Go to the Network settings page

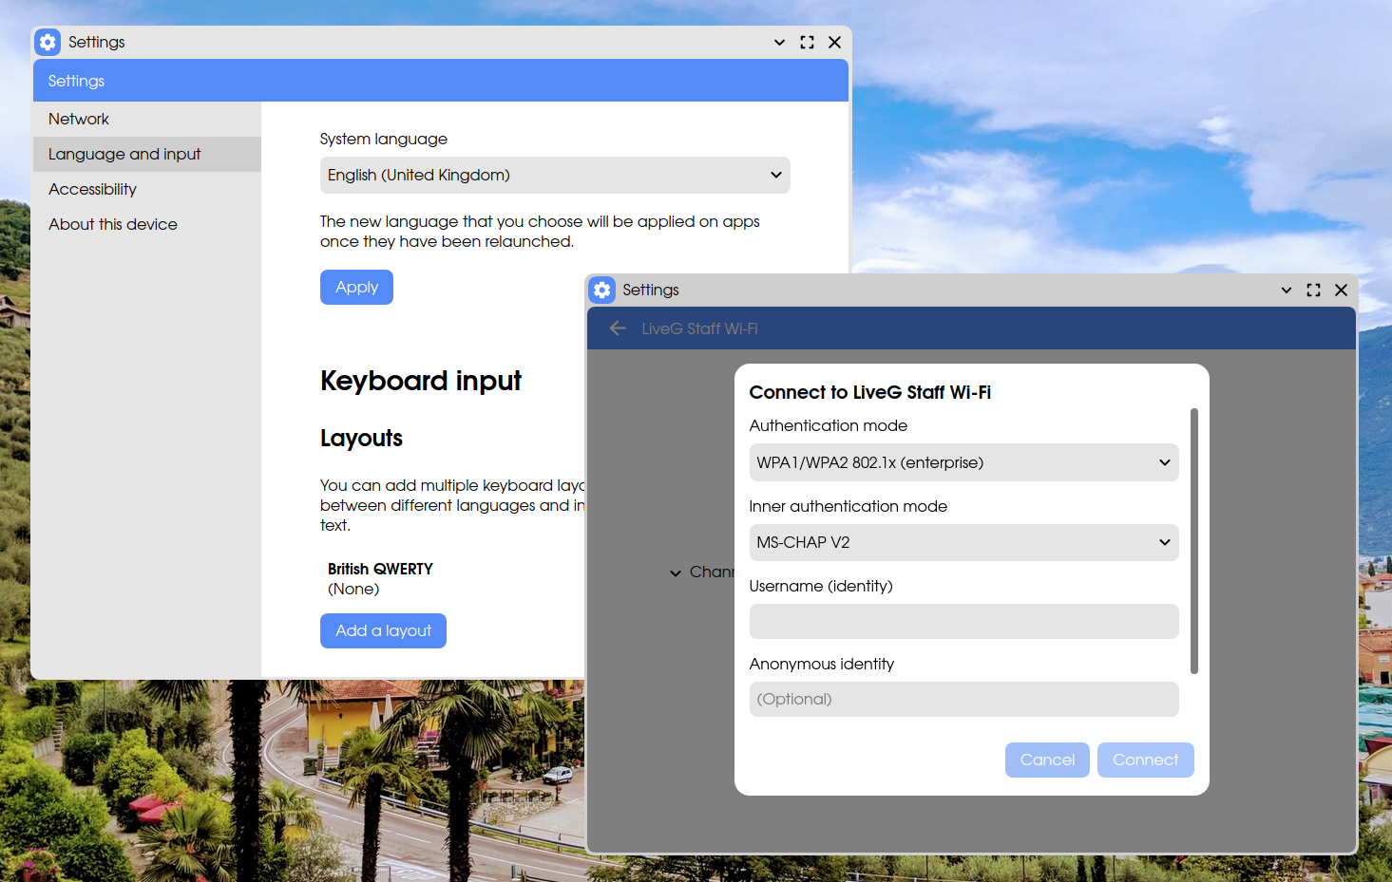click(79, 119)
